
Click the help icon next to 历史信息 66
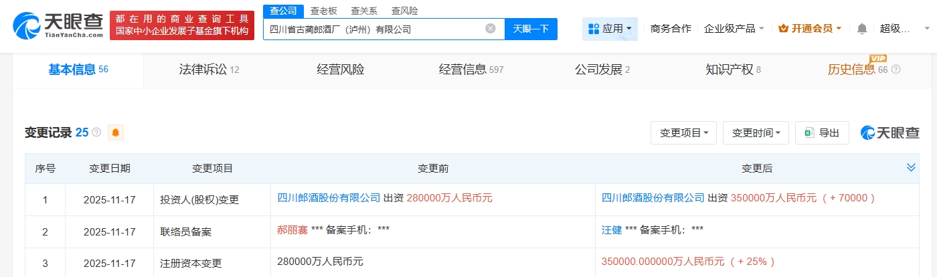coord(896,70)
